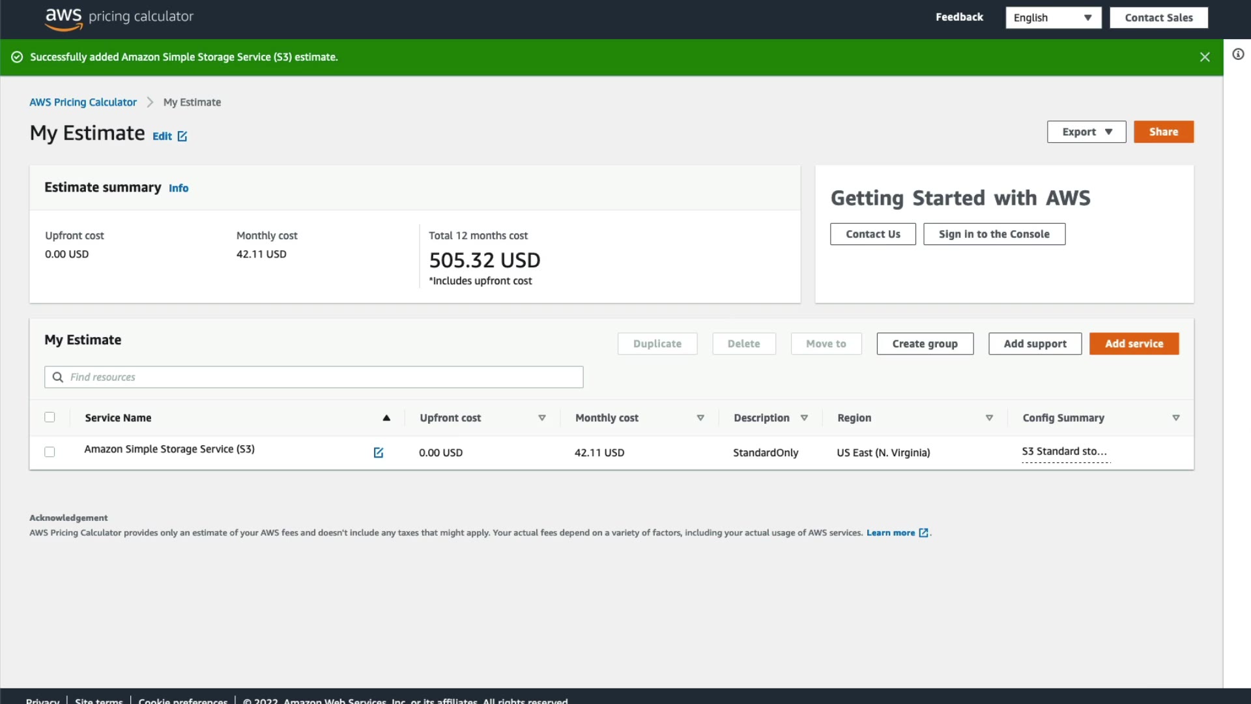Edit the Amazon S3 service row icon
The height and width of the screenshot is (704, 1251).
point(379,452)
